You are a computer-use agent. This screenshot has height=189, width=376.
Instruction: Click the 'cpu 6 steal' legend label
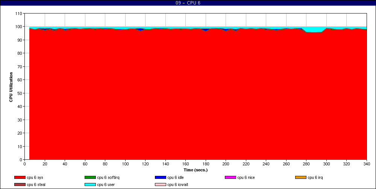click(36, 185)
